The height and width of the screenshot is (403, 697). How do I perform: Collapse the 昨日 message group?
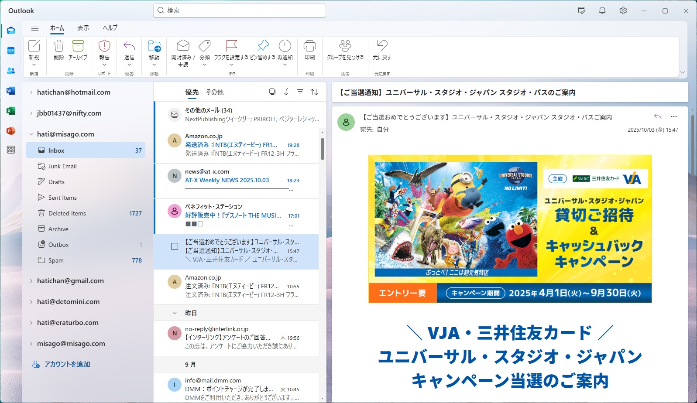pos(175,313)
